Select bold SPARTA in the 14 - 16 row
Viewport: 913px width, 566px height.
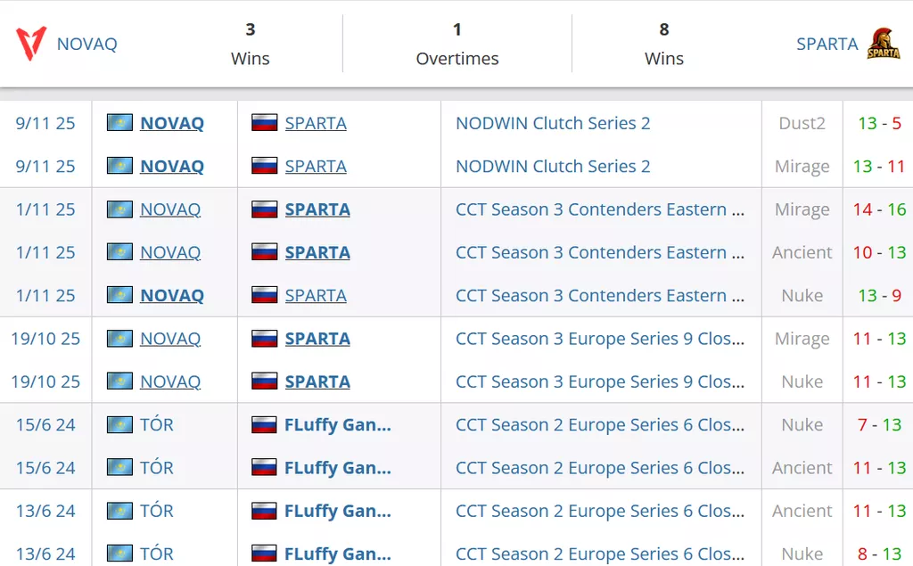pyautogui.click(x=317, y=209)
